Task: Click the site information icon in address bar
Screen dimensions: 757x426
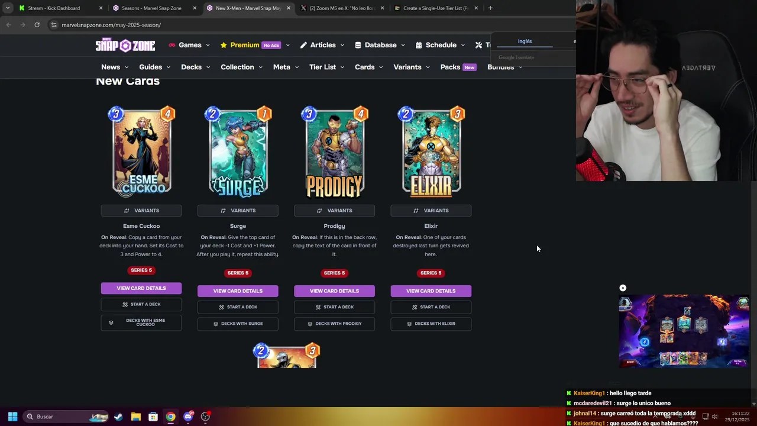Action: pos(54,25)
